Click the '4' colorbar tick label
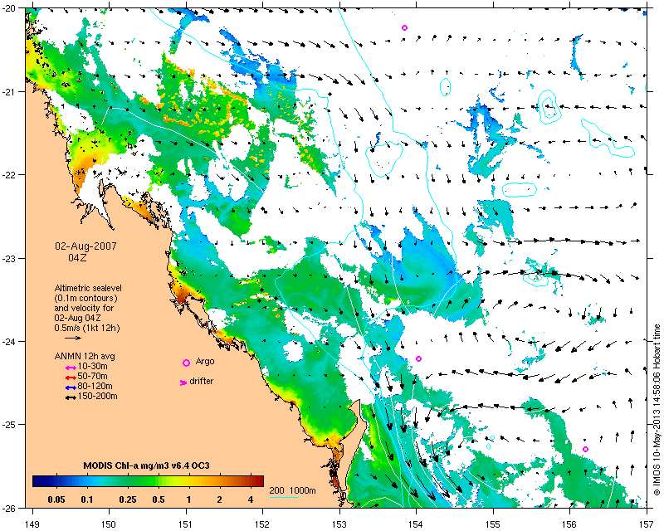This screenshot has height=531, width=664. click(251, 499)
